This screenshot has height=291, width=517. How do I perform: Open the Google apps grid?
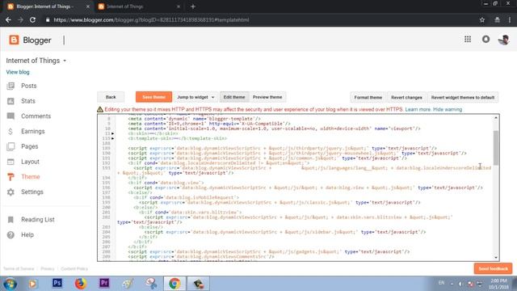[468, 40]
